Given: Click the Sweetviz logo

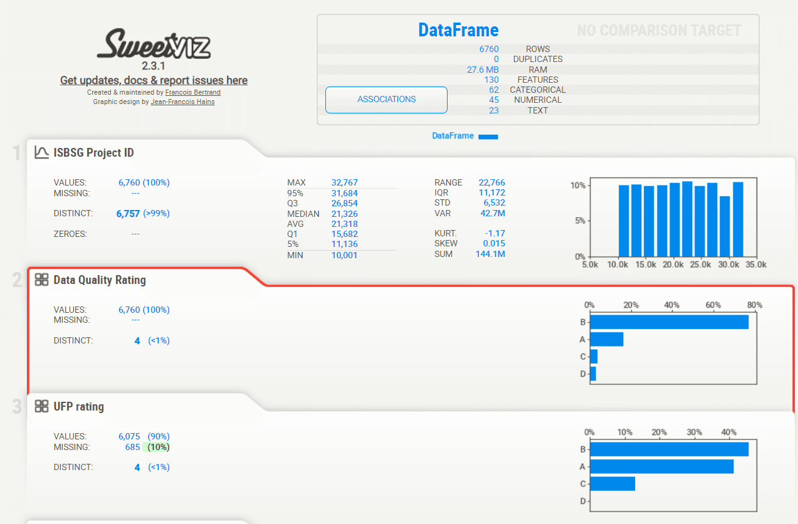Looking at the screenshot, I should pyautogui.click(x=154, y=45).
